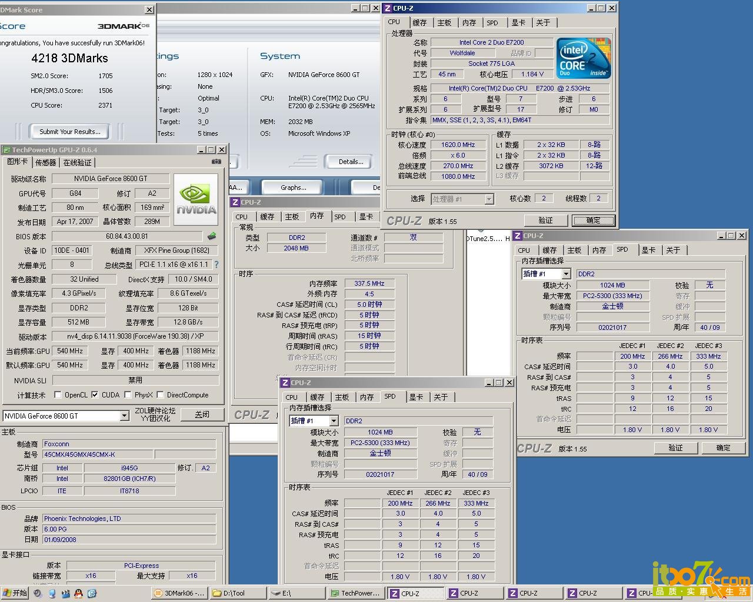
Task: Activate TechPowerUp taskbar button
Action: [x=356, y=593]
